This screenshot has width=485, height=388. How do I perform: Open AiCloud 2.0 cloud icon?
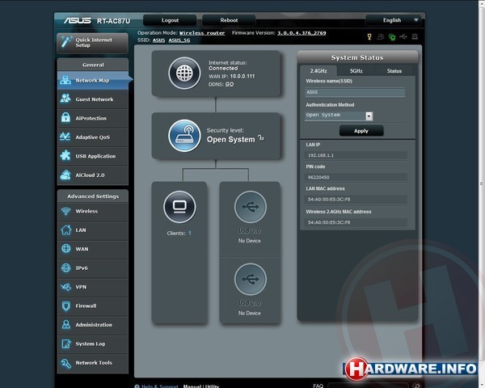click(x=65, y=175)
